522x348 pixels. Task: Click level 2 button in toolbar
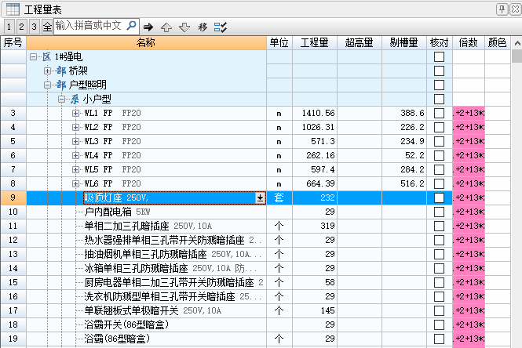click(x=21, y=27)
